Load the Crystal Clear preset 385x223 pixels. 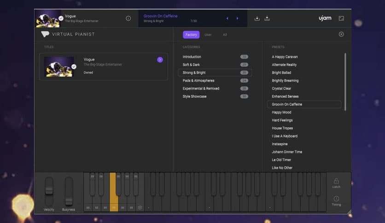coord(281,88)
